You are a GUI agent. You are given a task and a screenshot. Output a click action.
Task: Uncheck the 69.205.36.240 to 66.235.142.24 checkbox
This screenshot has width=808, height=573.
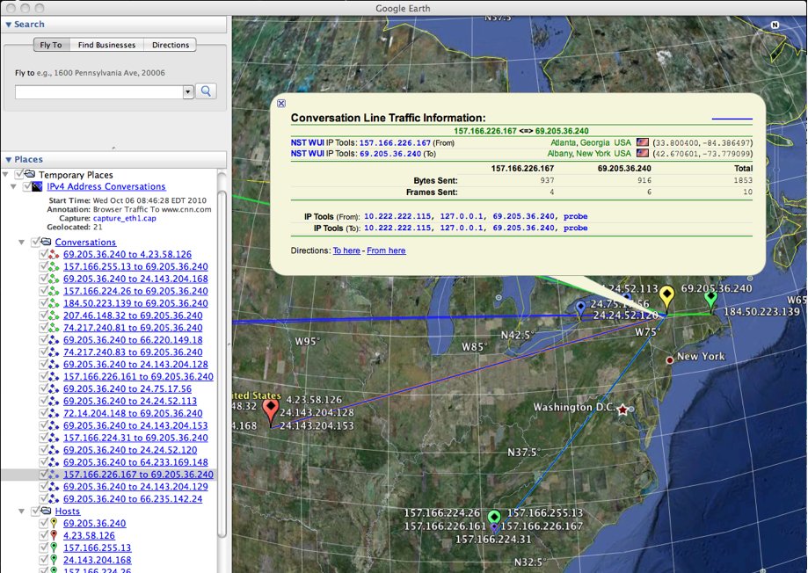click(x=44, y=498)
